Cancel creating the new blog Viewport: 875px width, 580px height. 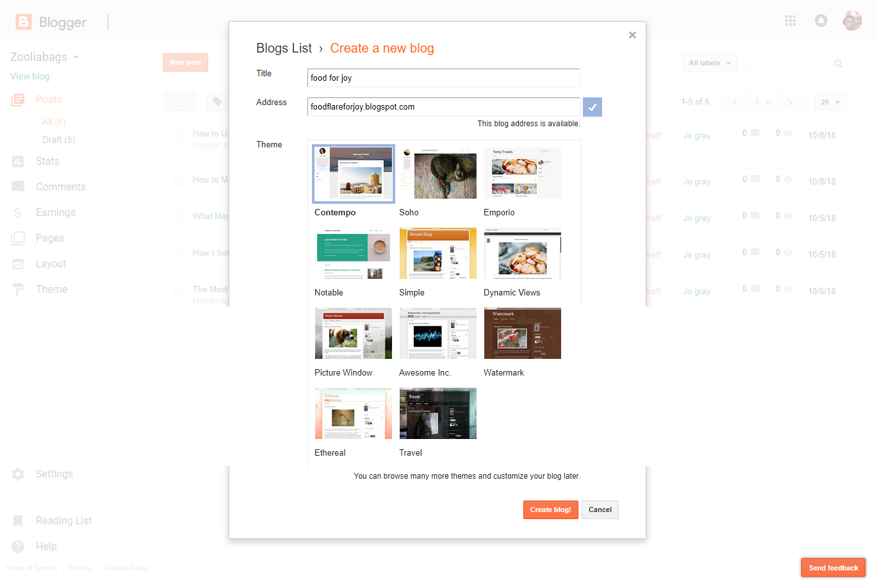(x=600, y=510)
